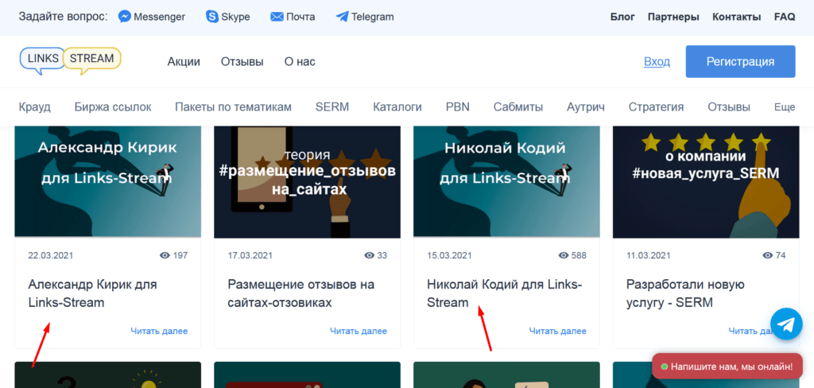Open Николай Кодий post thumbnail
Screen dimensions: 814x388
click(506, 182)
